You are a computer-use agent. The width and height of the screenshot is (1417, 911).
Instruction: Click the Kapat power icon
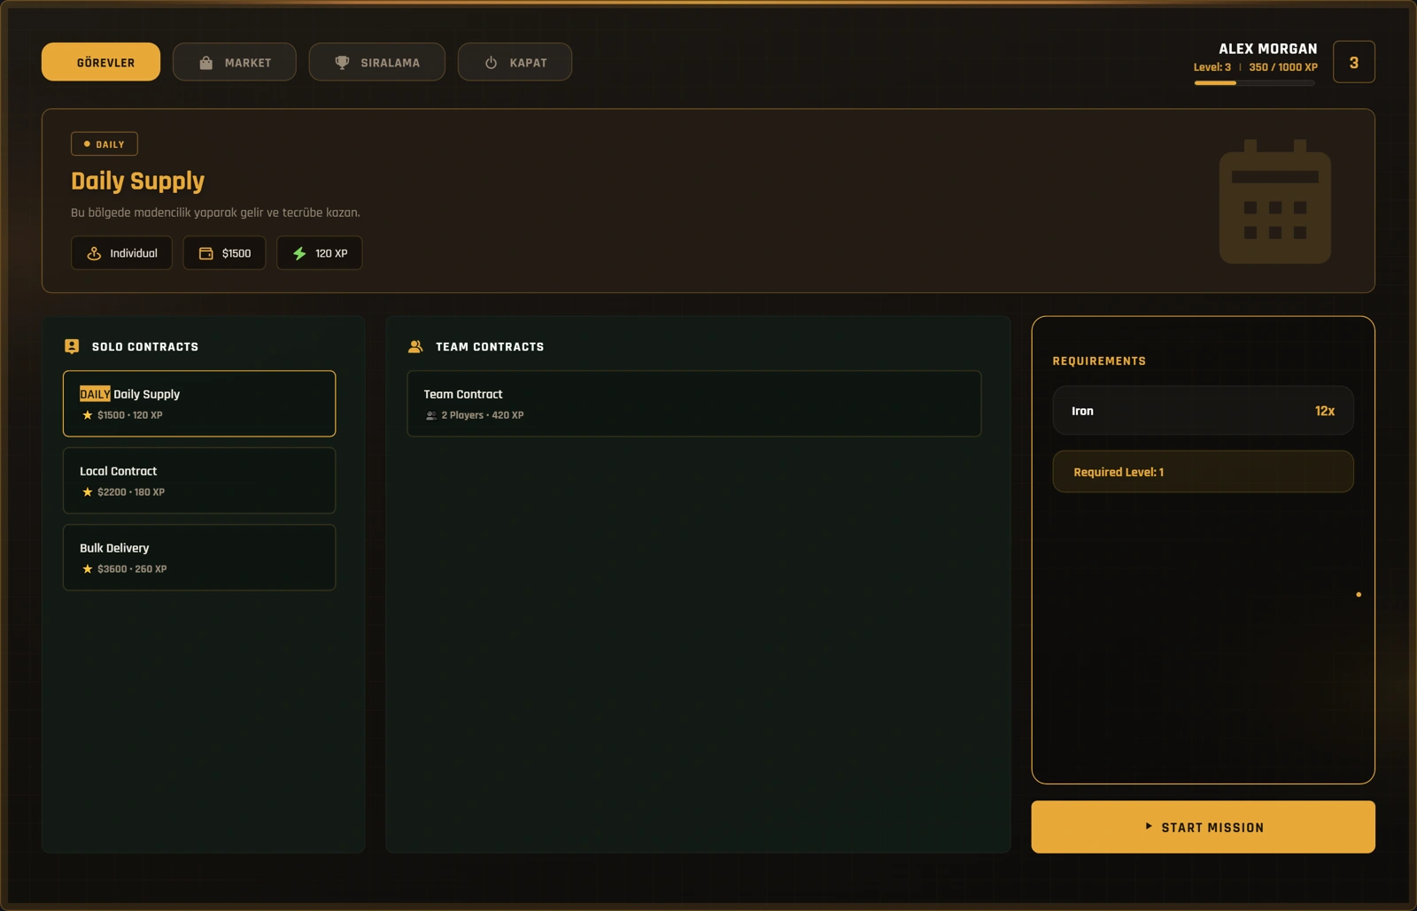point(492,63)
